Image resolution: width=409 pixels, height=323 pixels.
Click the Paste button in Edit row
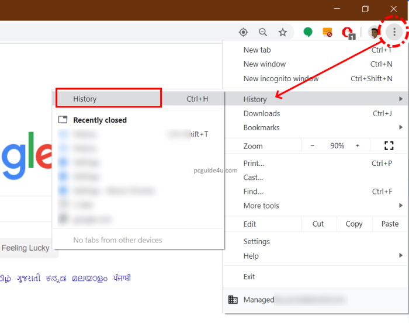click(x=390, y=224)
